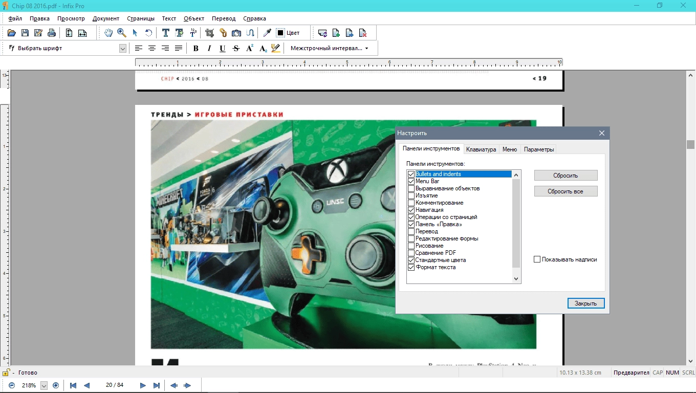
Task: Open a file with the folder icon
Action: point(12,33)
